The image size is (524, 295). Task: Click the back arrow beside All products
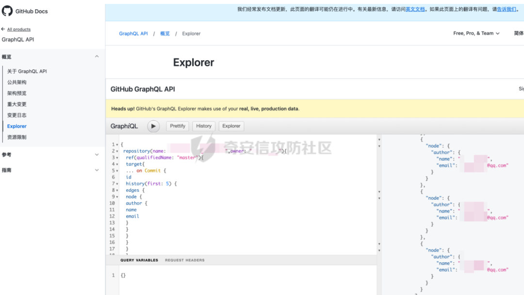pos(3,29)
